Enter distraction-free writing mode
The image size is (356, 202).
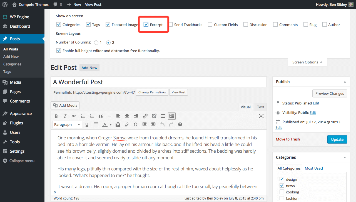(x=261, y=116)
